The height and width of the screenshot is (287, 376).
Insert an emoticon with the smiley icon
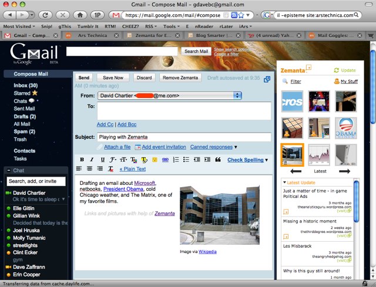[155, 160]
